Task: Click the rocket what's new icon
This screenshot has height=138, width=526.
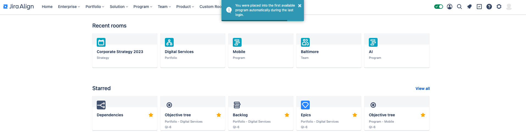Action: (x=469, y=7)
